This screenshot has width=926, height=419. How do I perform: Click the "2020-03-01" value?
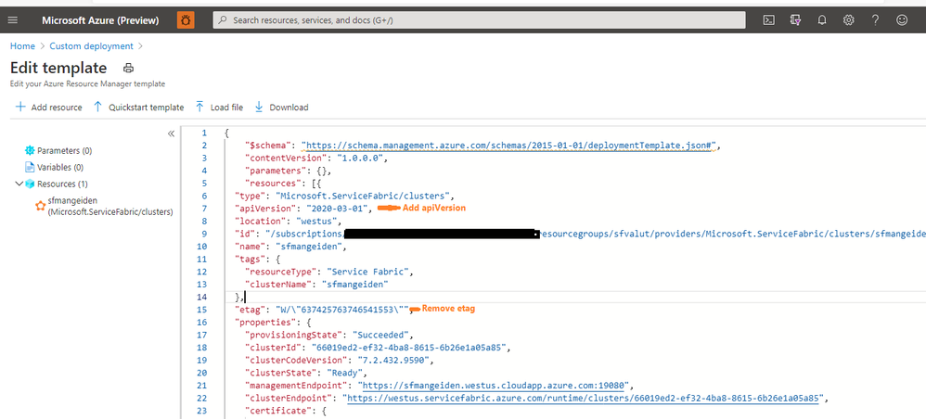[x=337, y=209]
